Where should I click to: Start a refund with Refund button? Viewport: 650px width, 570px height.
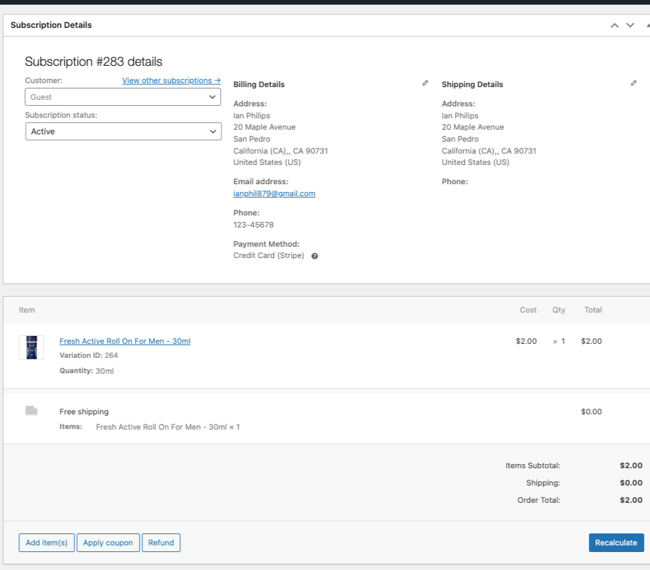coord(161,543)
